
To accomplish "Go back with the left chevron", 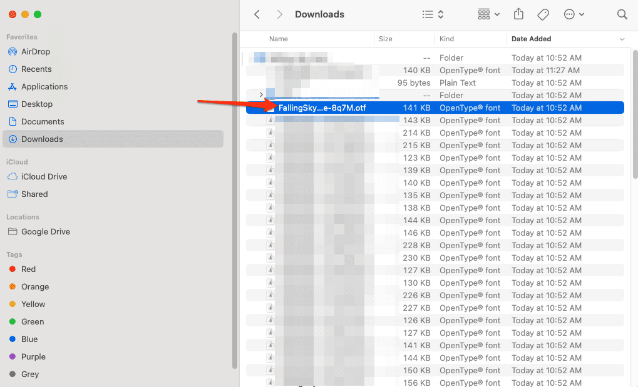I will [257, 14].
